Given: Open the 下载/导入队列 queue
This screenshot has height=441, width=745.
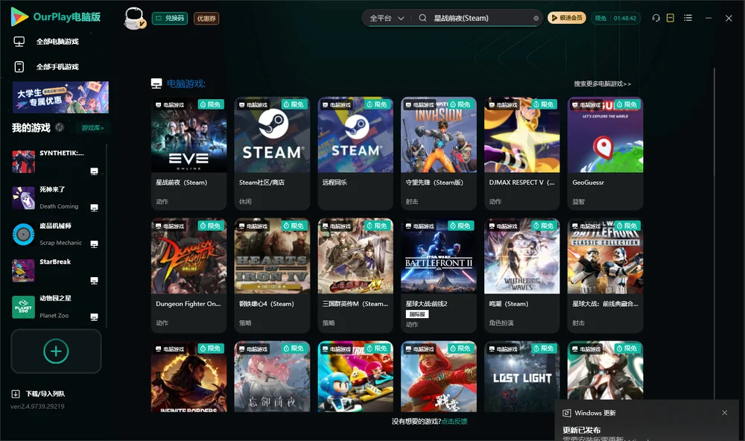Looking at the screenshot, I should tap(45, 393).
